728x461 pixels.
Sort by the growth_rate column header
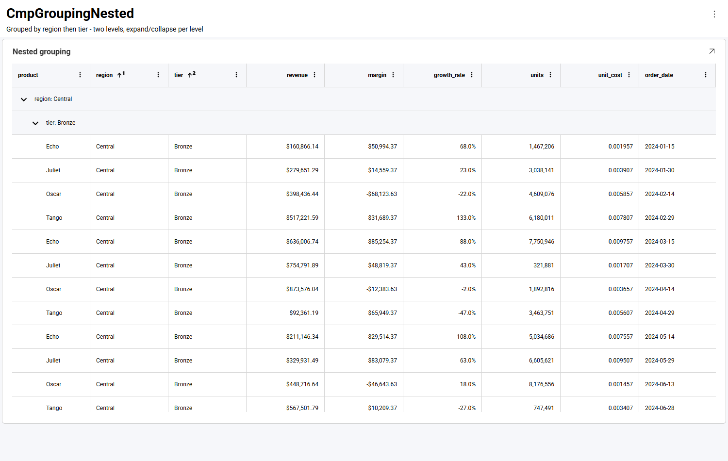pos(449,75)
